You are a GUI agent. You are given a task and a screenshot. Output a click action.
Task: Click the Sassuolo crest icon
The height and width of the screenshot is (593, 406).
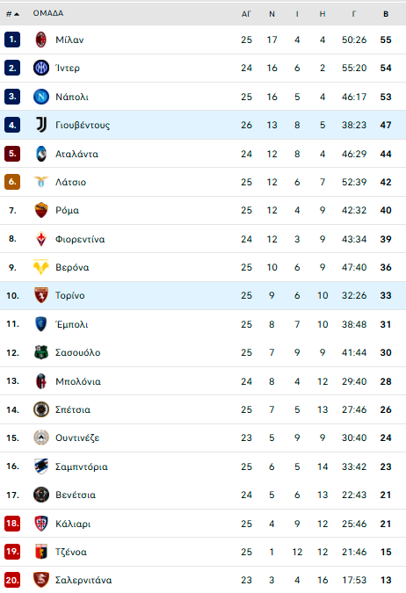click(x=41, y=352)
